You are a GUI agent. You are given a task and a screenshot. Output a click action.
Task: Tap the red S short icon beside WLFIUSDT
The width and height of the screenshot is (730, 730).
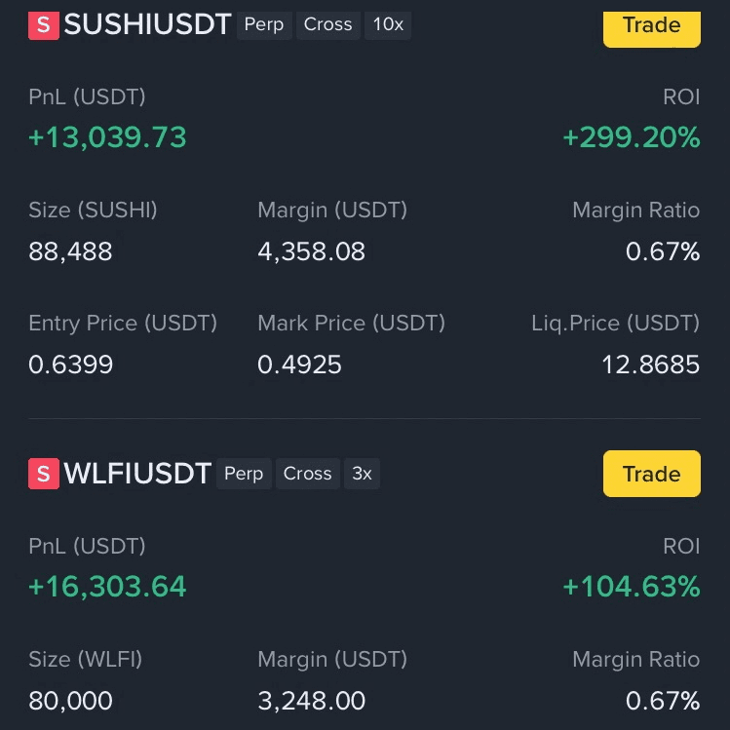pos(44,474)
